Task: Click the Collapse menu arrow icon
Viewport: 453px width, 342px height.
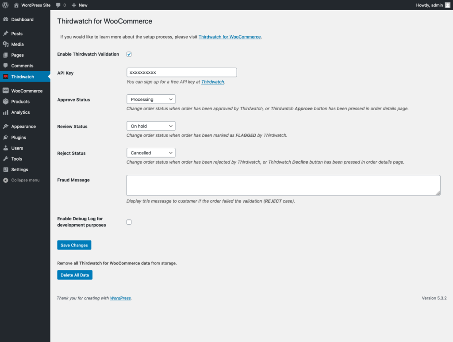Action: pyautogui.click(x=6, y=180)
